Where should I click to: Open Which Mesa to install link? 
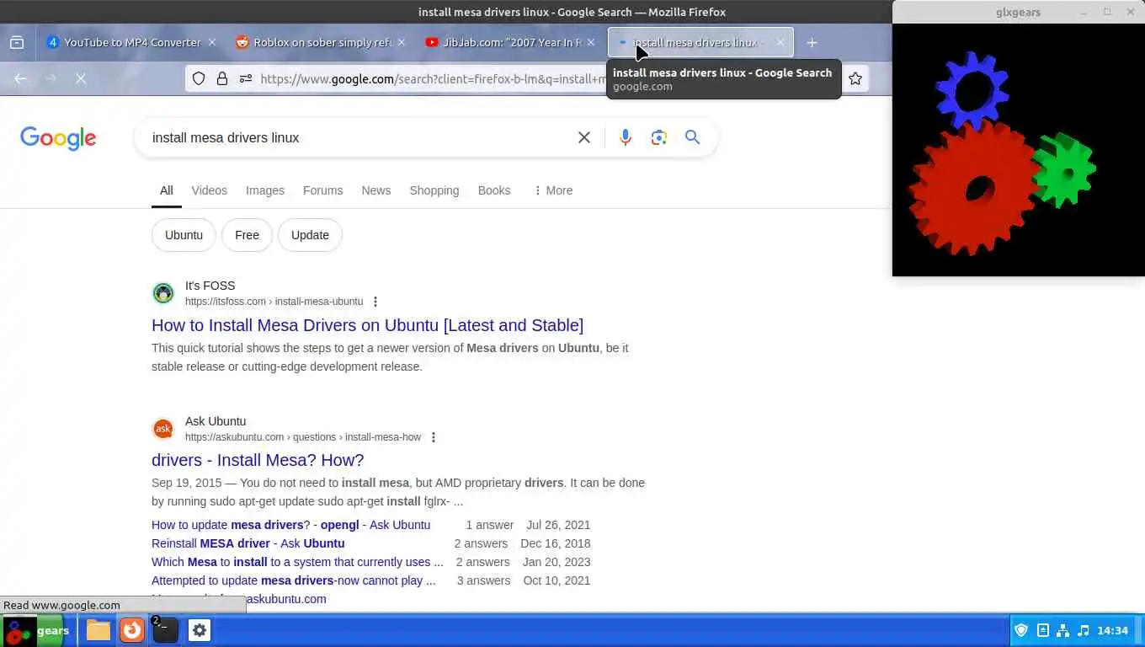pos(297,562)
